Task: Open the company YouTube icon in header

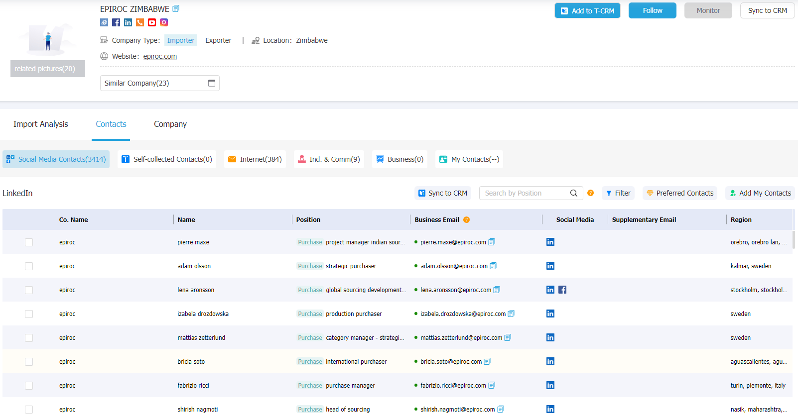Action: click(x=152, y=22)
